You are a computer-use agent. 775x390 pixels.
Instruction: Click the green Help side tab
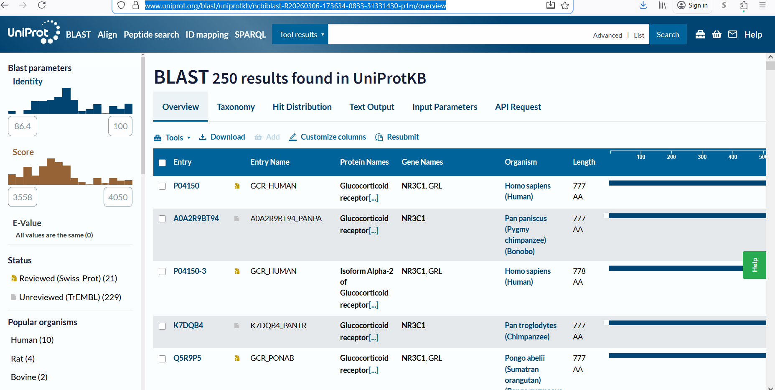pos(755,265)
